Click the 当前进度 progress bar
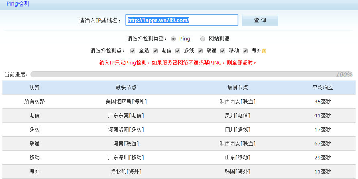 click(x=191, y=74)
